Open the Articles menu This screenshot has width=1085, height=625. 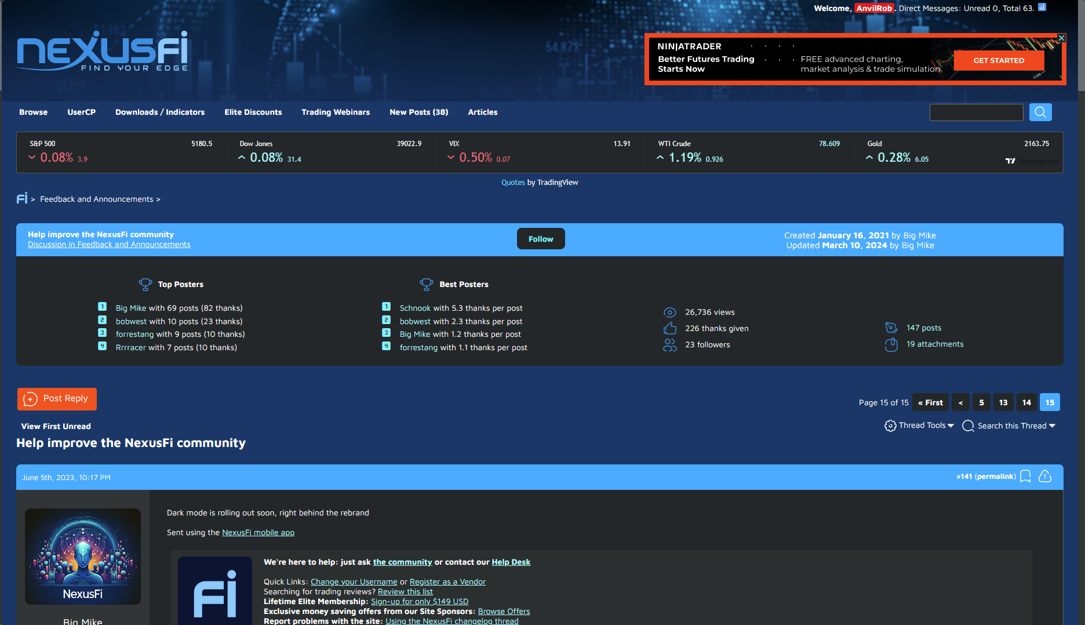point(483,112)
